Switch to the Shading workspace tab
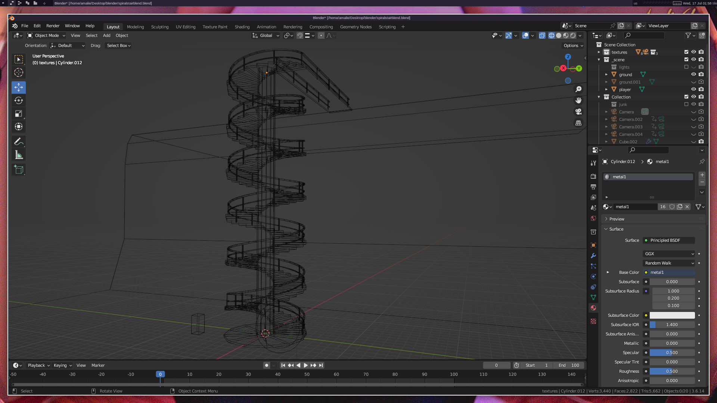This screenshot has width=717, height=403. click(242, 27)
